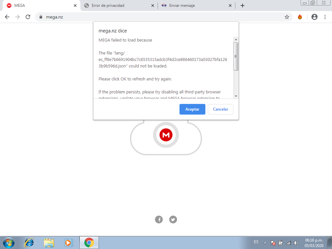Close the Enviar mensaje tab
This screenshot has width=332, height=249.
coord(230,6)
